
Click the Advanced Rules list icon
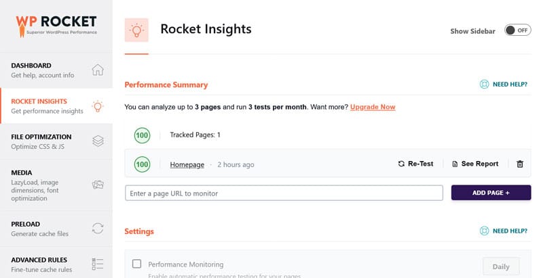point(98,264)
